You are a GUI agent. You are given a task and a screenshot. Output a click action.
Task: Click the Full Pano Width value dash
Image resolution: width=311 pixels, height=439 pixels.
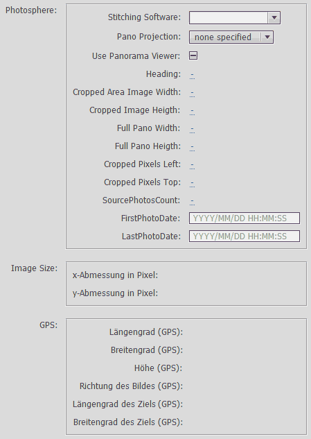pyautogui.click(x=192, y=129)
